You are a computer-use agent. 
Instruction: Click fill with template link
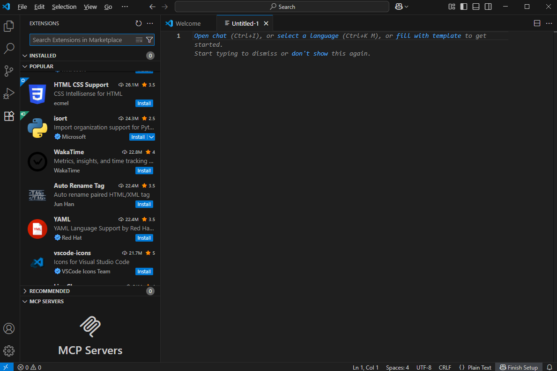point(428,36)
